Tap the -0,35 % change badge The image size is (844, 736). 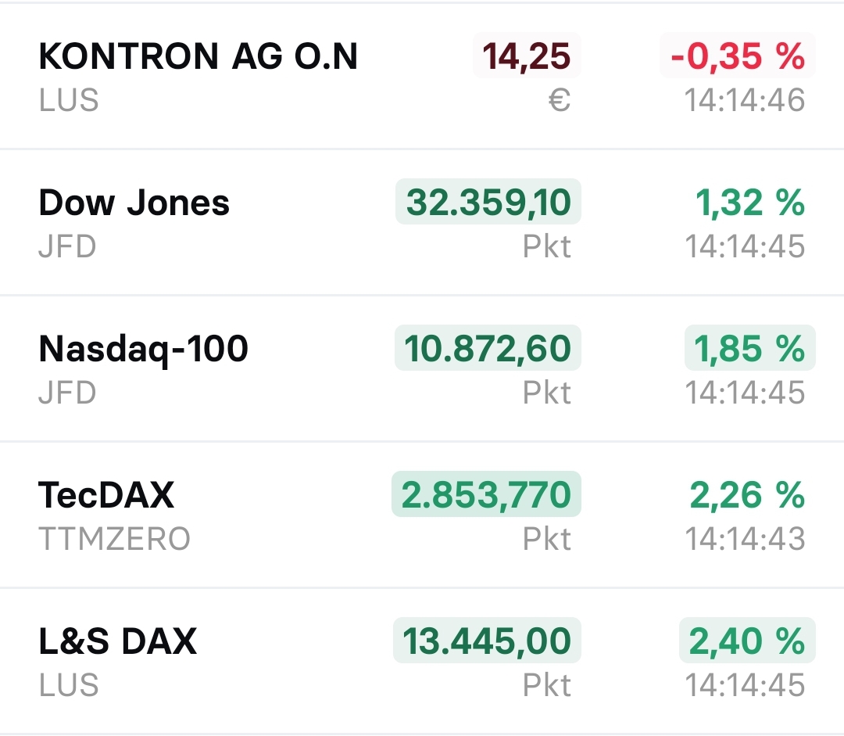(x=738, y=56)
